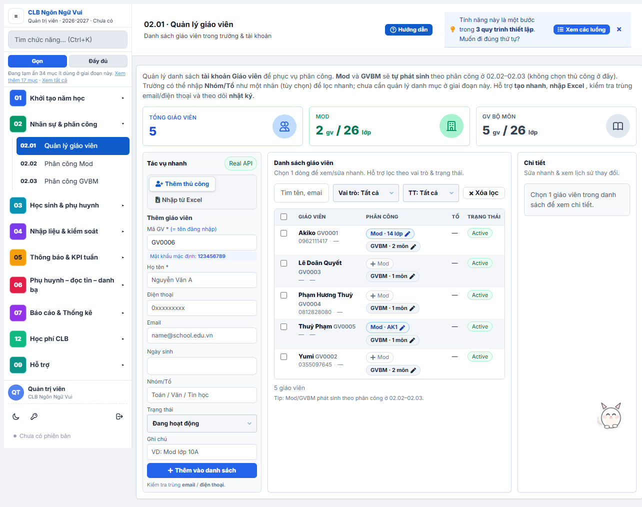Focus the Tìm chức năng search box
This screenshot has height=507, width=642.
pos(67,39)
